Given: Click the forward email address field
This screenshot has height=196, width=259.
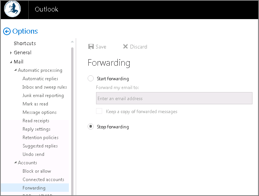Looking at the screenshot, I should coord(174,98).
